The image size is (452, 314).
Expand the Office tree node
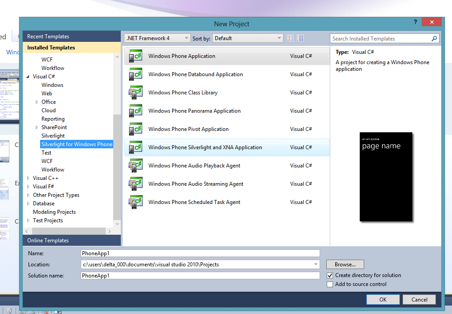37,102
